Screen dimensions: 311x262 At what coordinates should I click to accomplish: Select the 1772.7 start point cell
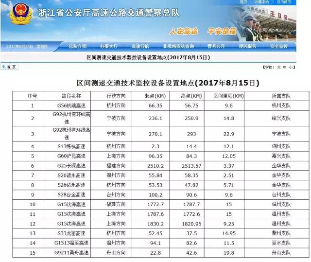(151, 205)
